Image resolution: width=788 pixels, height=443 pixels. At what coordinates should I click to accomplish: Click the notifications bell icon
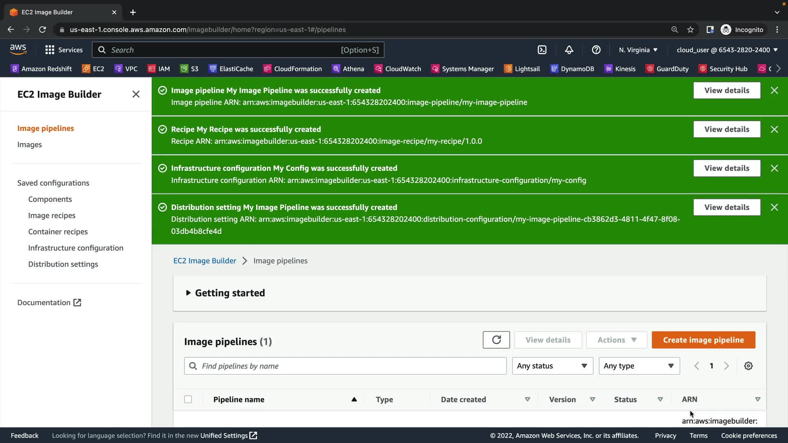[x=569, y=50]
